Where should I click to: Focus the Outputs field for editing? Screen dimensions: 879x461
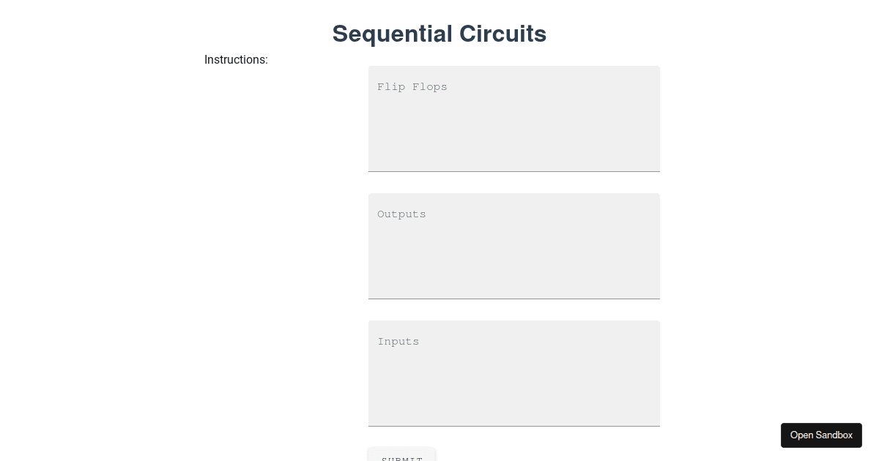pyautogui.click(x=513, y=245)
